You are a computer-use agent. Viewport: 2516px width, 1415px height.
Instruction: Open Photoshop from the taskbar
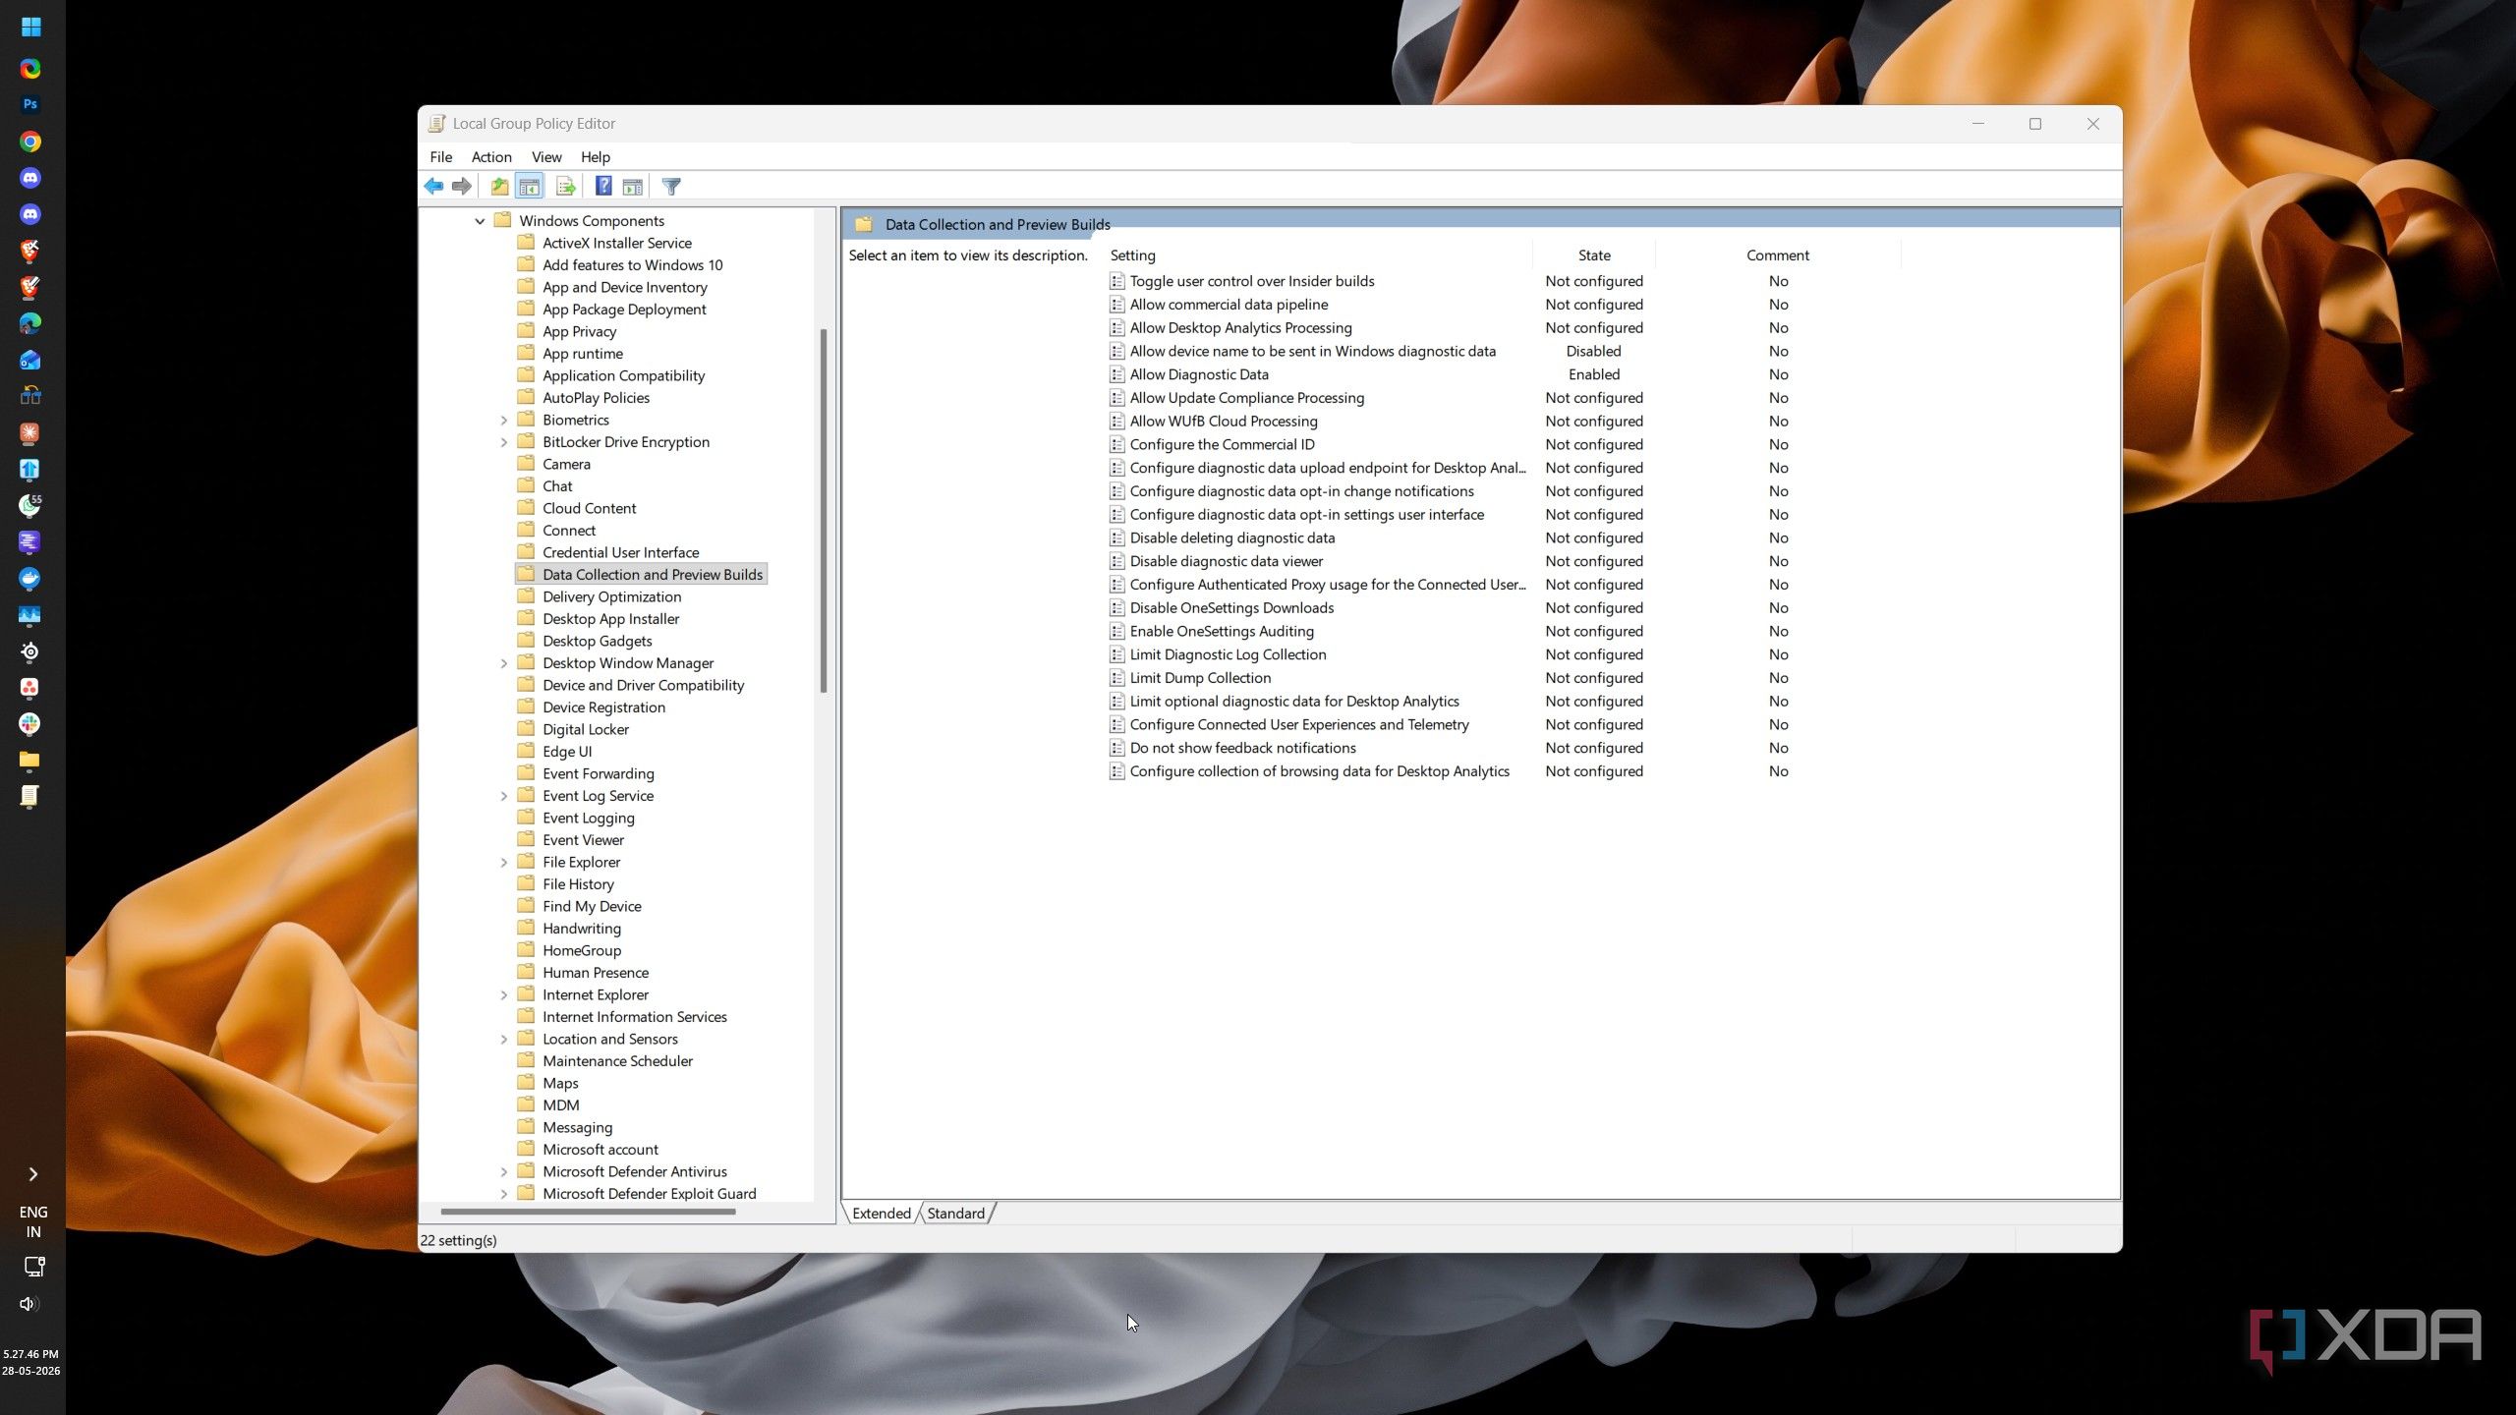click(30, 104)
